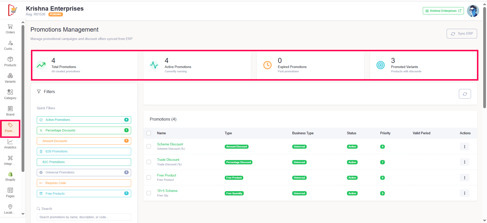
Task: Click the Sync ERP button
Action: pyautogui.click(x=462, y=34)
